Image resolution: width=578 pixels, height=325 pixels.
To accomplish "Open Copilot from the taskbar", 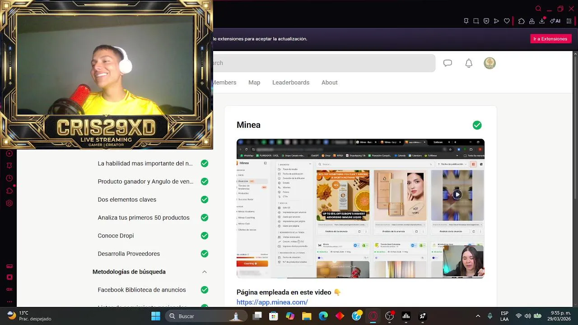I will click(x=290, y=316).
